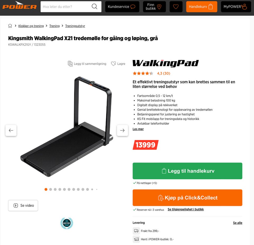The width and height of the screenshot is (254, 245).
Task: Expand delivery options with Se alle
Action: coord(238,223)
